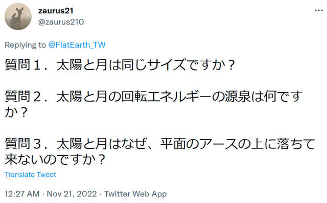The width and height of the screenshot is (327, 203).
Task: Click the lone か？ line under question two
Action: tap(16, 112)
